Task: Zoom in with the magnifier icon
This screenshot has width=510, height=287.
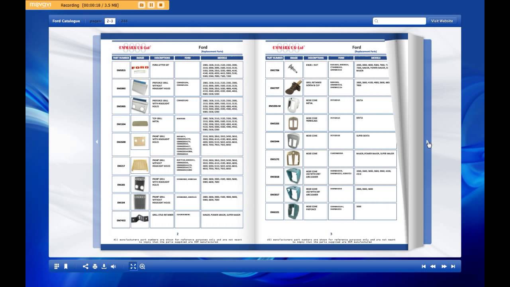Action: click(142, 266)
